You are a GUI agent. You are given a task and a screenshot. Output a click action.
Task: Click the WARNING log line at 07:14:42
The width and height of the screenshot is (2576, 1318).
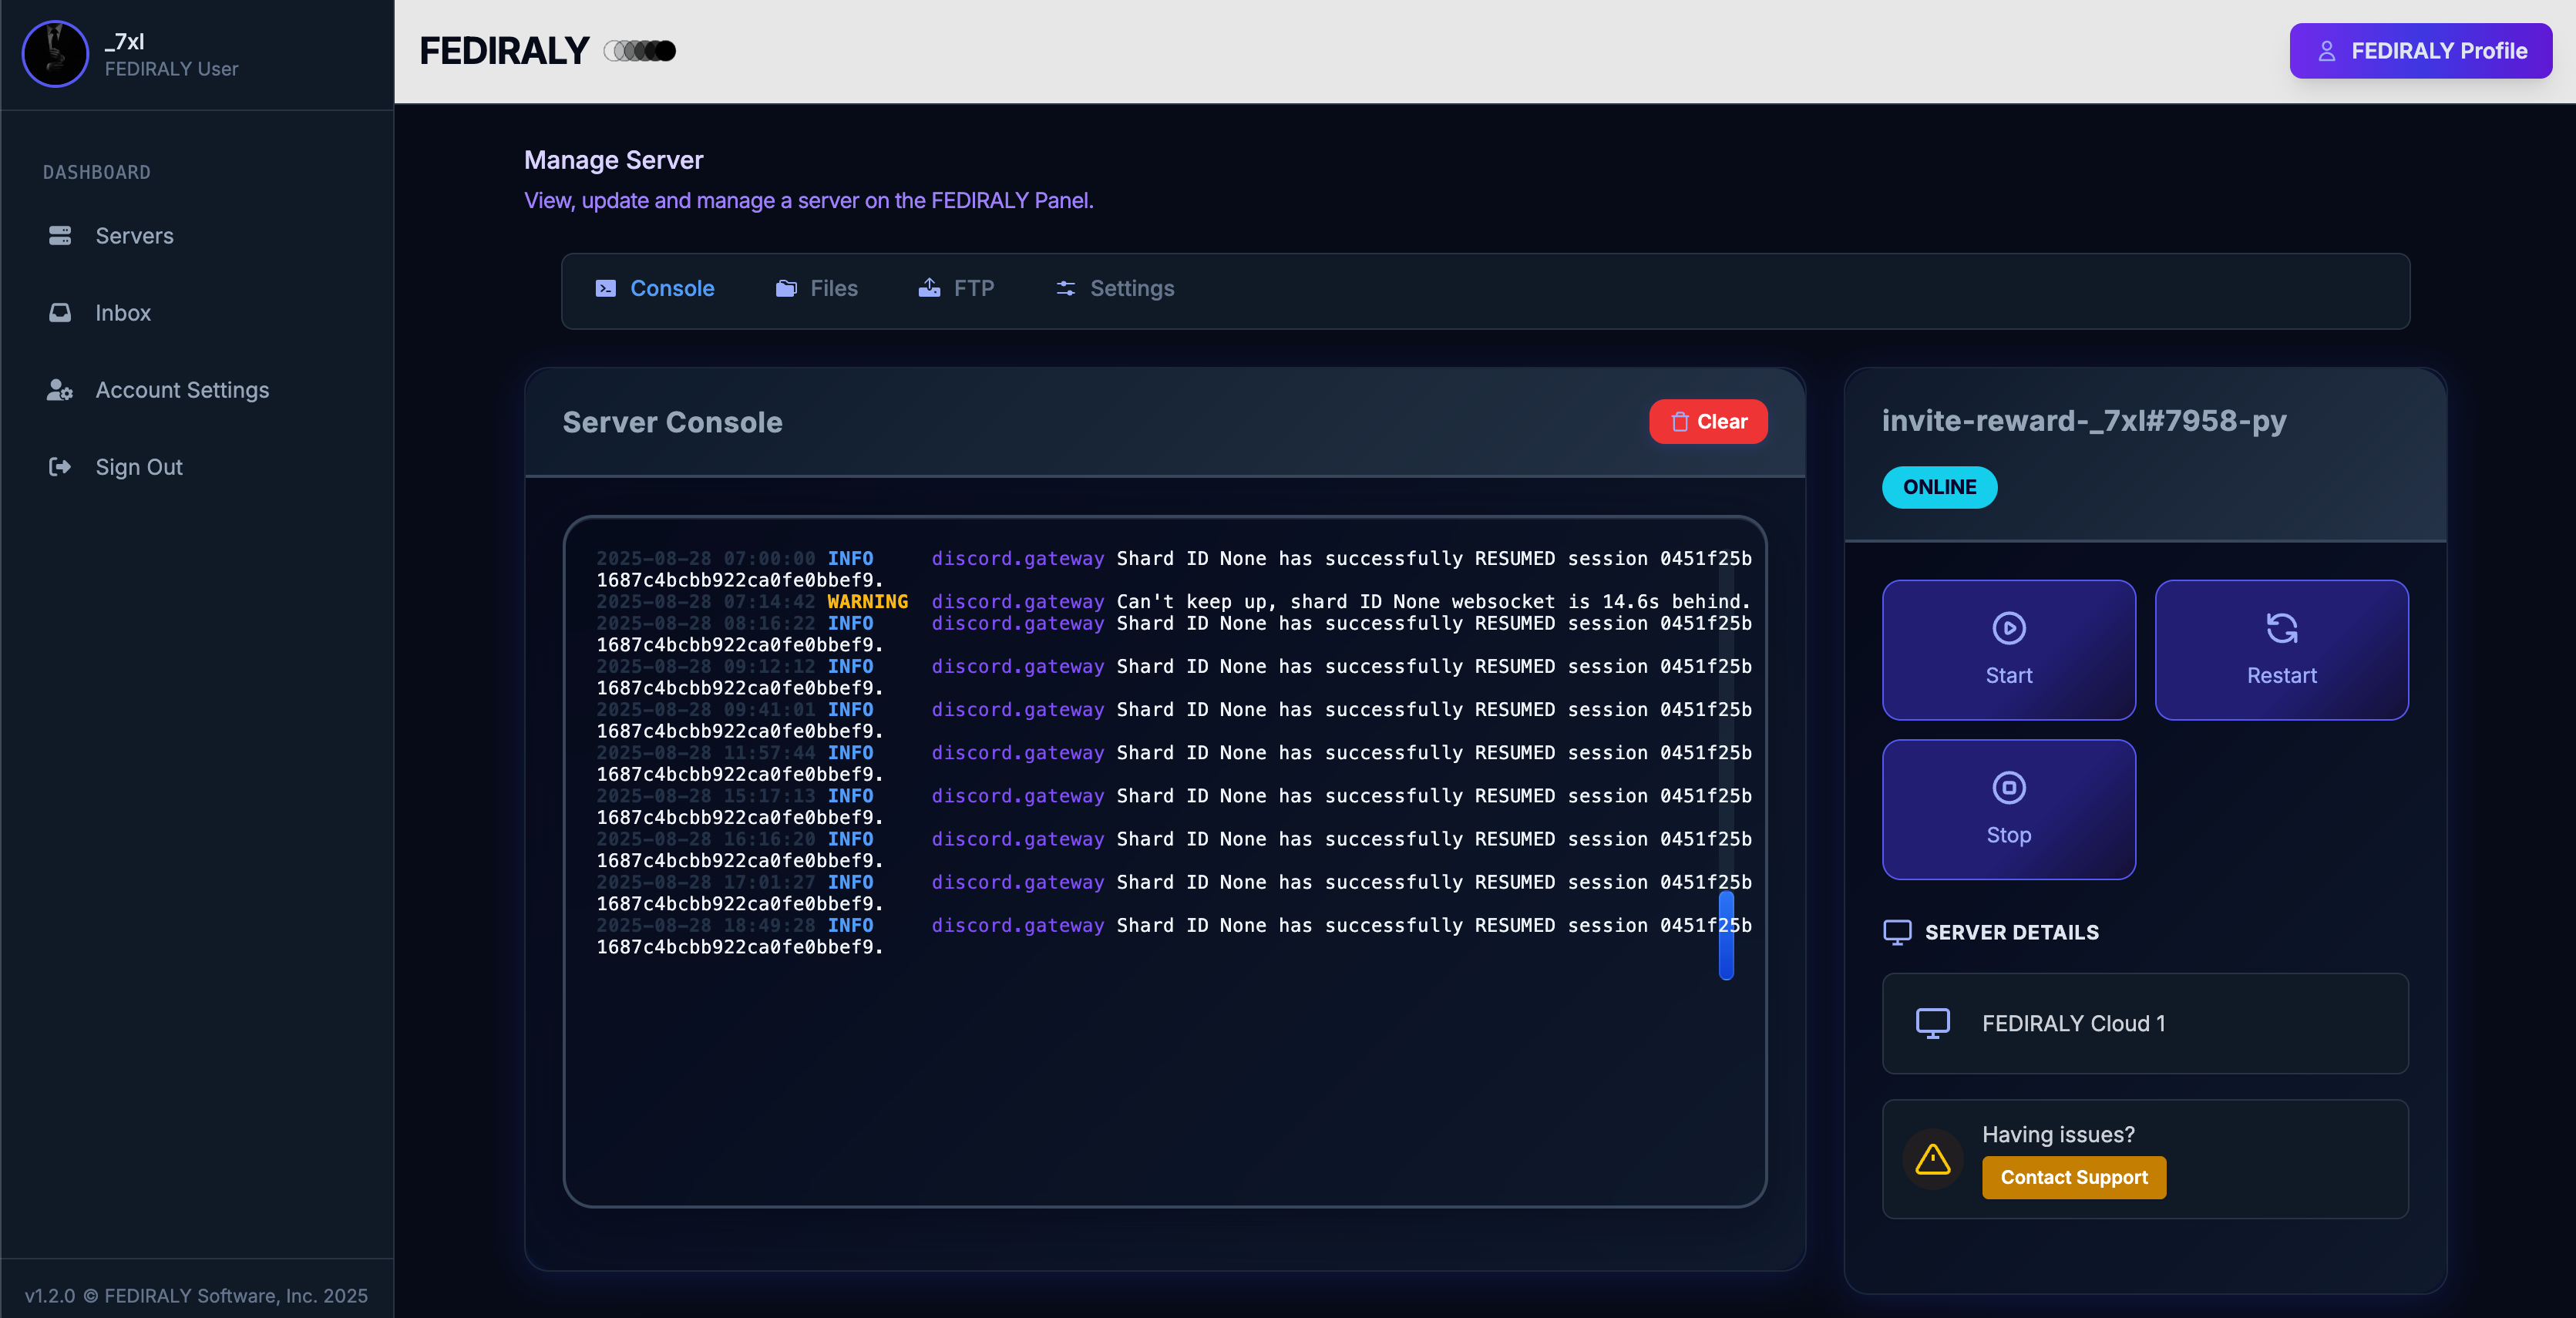(x=1174, y=602)
